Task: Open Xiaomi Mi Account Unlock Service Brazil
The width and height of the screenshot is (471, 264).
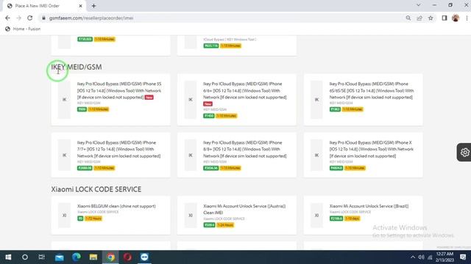Action: coord(363,215)
